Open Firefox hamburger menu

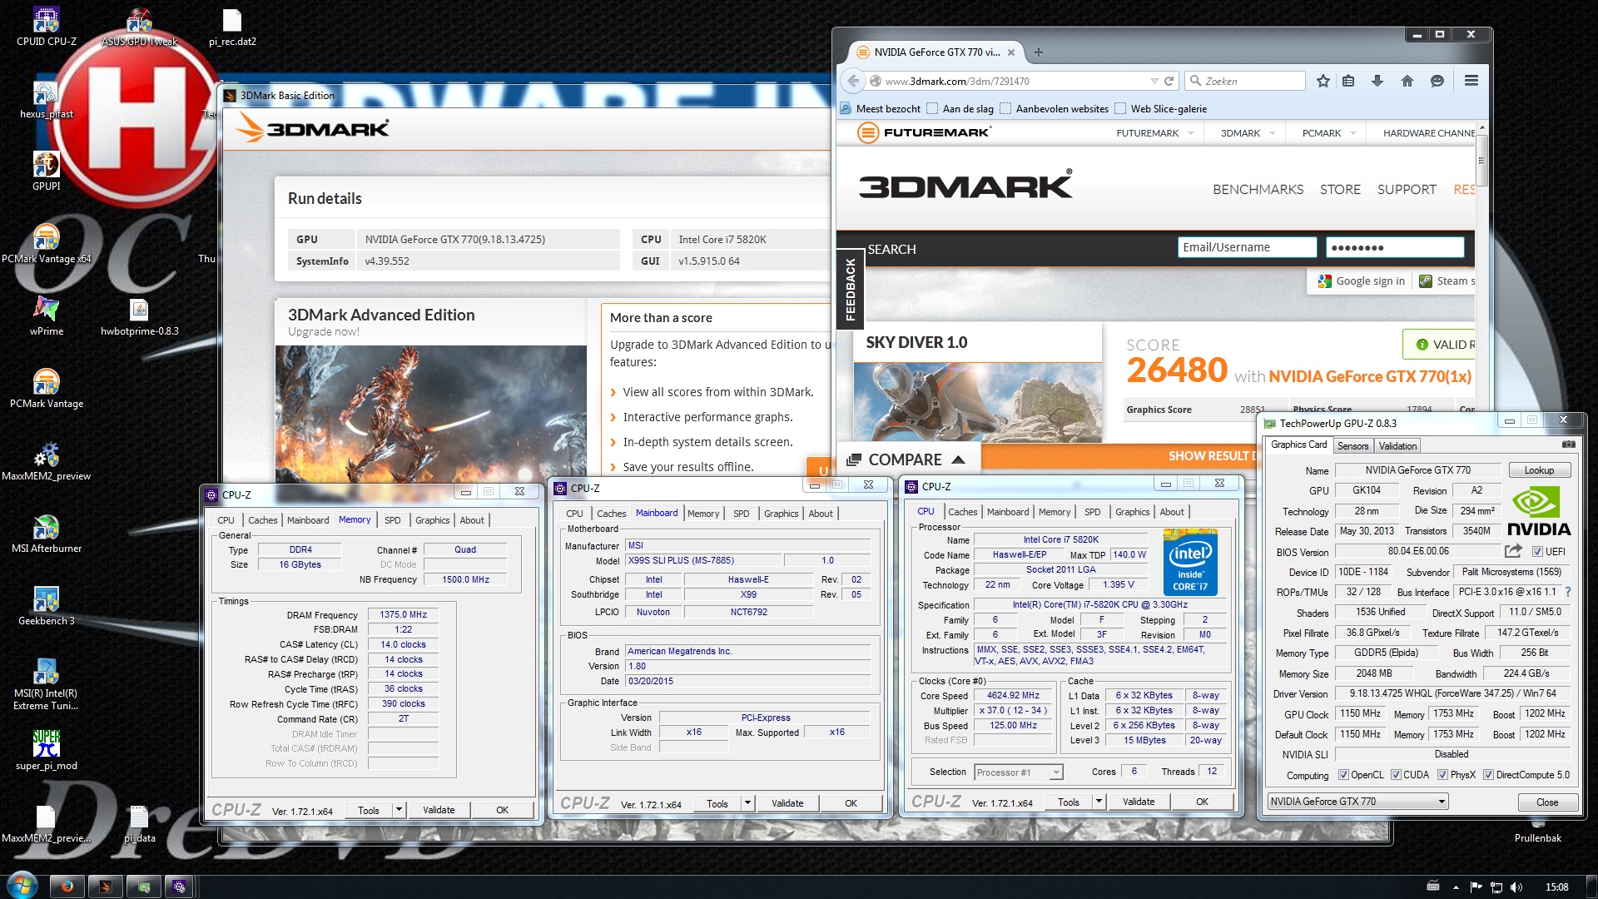(1471, 81)
